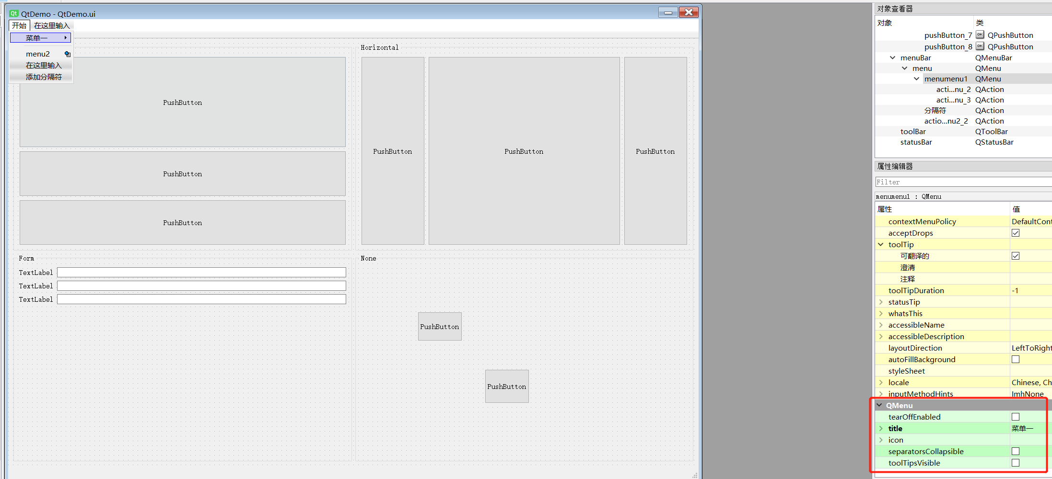Click the submenu arrow on 菜单一 menu entry
Image resolution: width=1052 pixels, height=479 pixels.
pos(65,38)
